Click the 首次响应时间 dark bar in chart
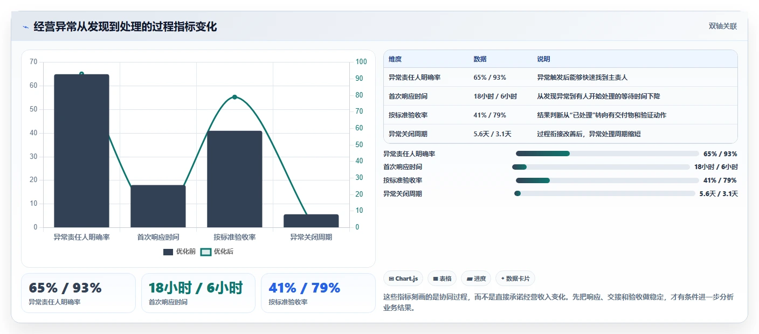Viewport: 759px width, 334px height. point(158,206)
